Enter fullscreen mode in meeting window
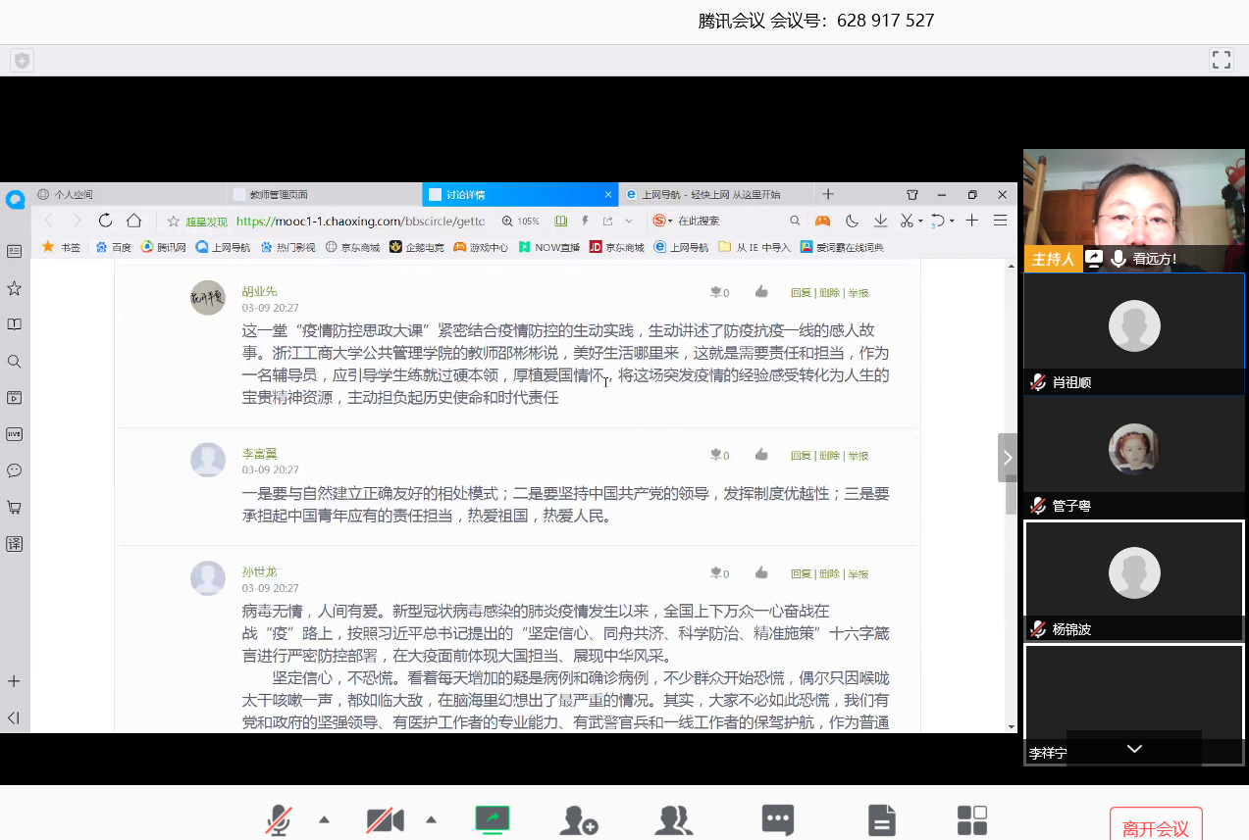The height and width of the screenshot is (840, 1249). click(1221, 60)
